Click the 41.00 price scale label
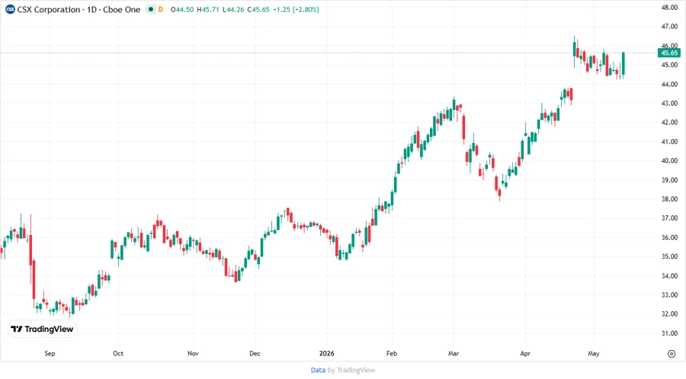 point(669,142)
